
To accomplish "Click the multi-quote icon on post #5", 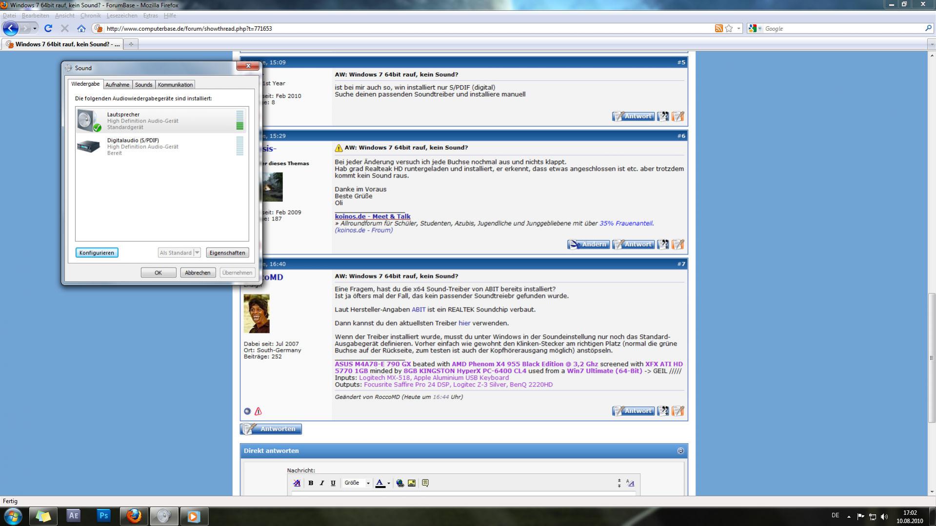I will tap(663, 116).
